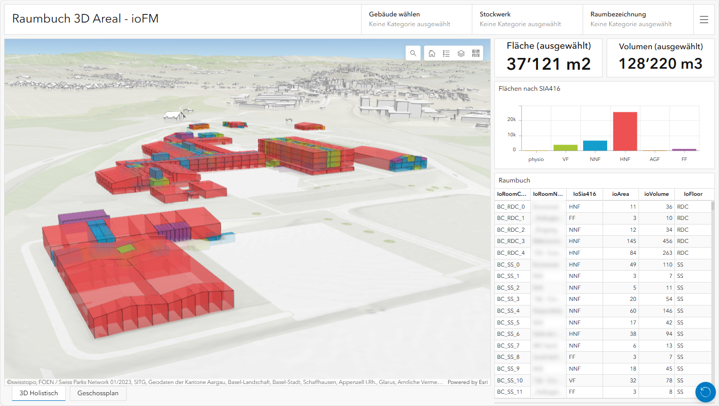719x406 pixels.
Task: Sort table by ioArea column header
Action: point(620,194)
